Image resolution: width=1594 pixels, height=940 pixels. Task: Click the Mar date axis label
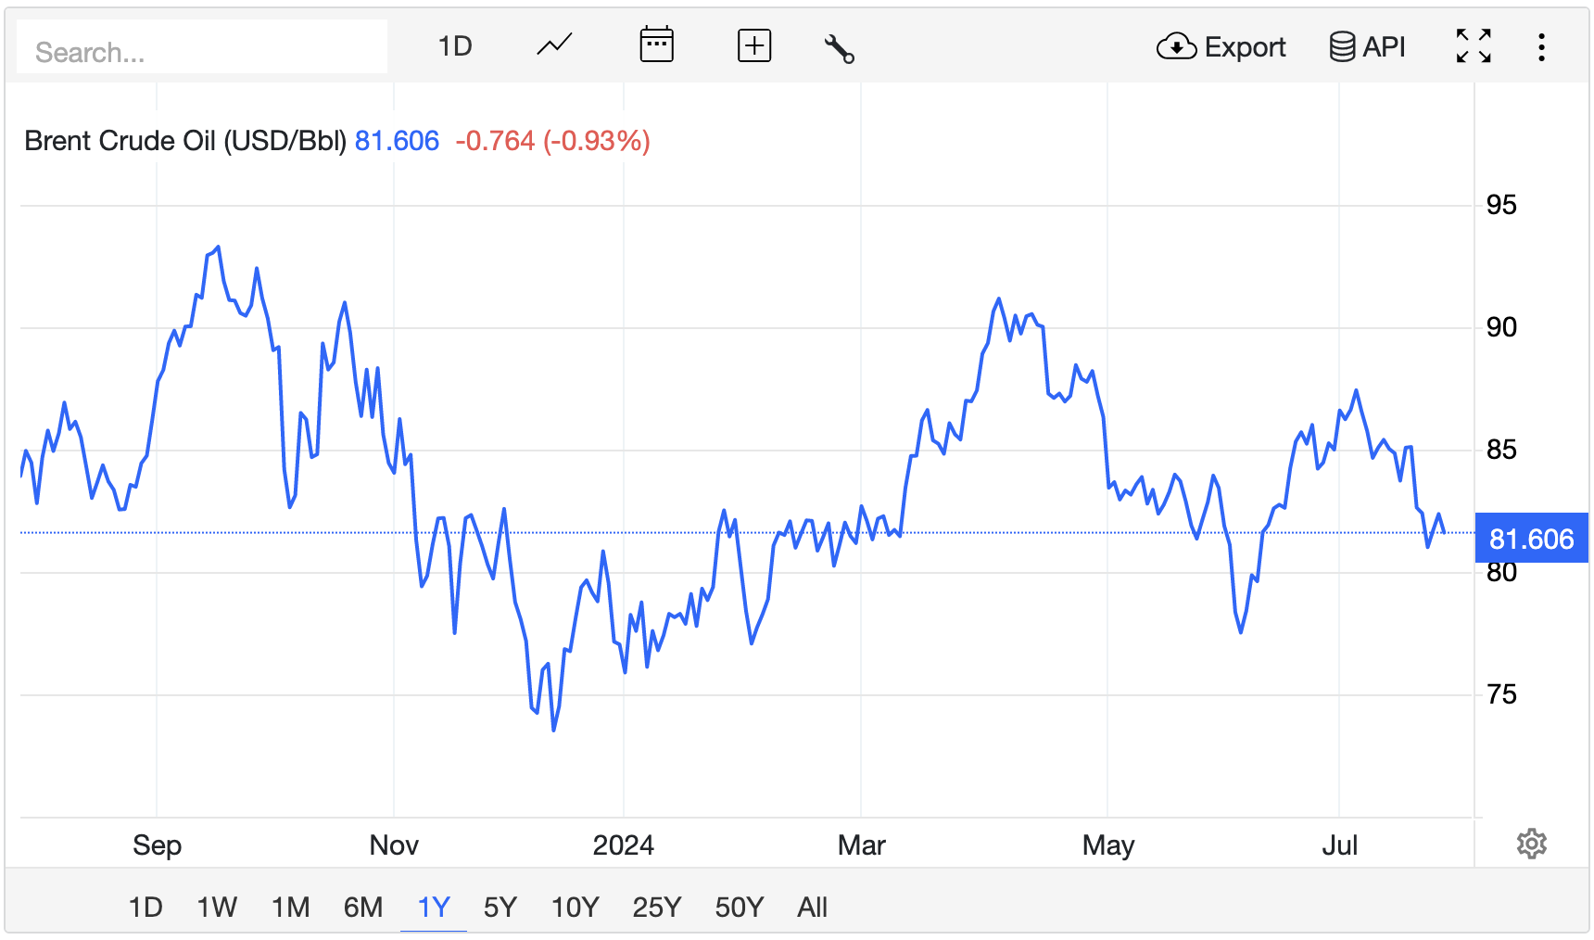click(862, 845)
